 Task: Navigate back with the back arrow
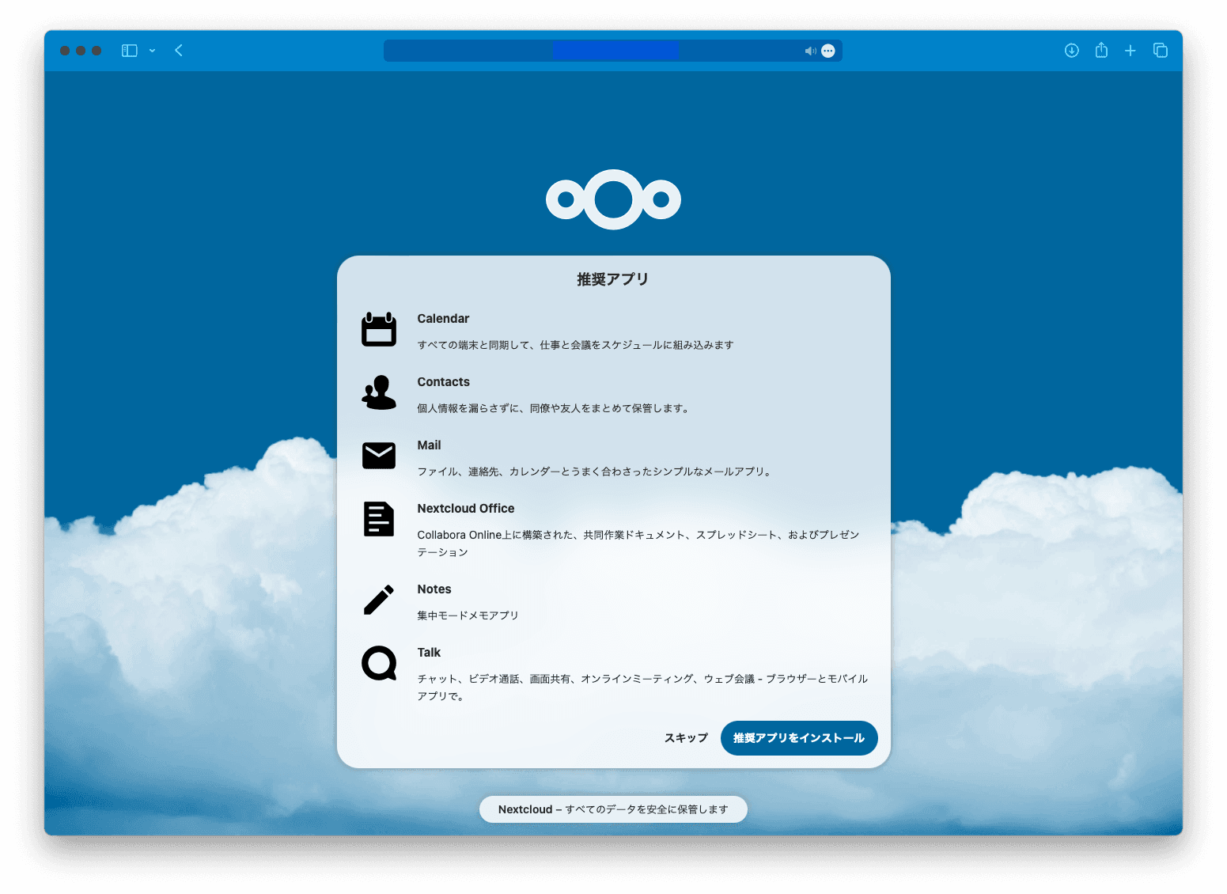coord(179,50)
